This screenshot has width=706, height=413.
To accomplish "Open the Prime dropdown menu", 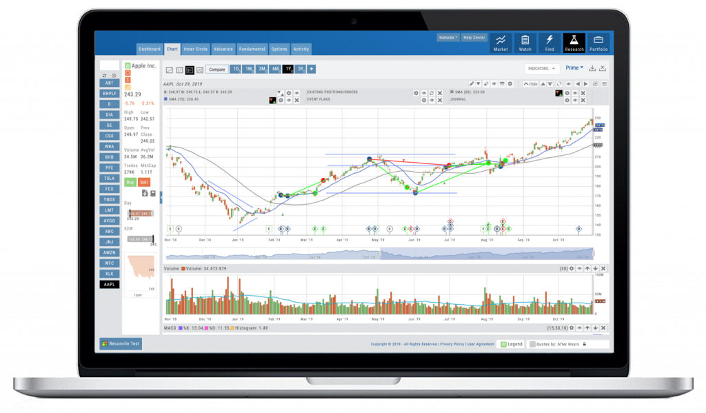I will (574, 68).
